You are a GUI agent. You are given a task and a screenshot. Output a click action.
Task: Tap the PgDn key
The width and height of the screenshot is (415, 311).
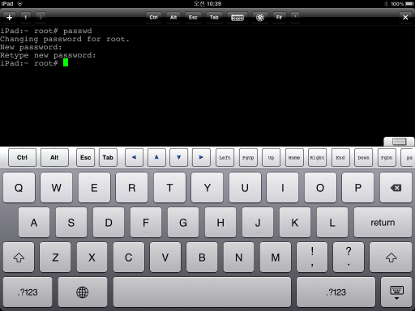click(x=387, y=157)
